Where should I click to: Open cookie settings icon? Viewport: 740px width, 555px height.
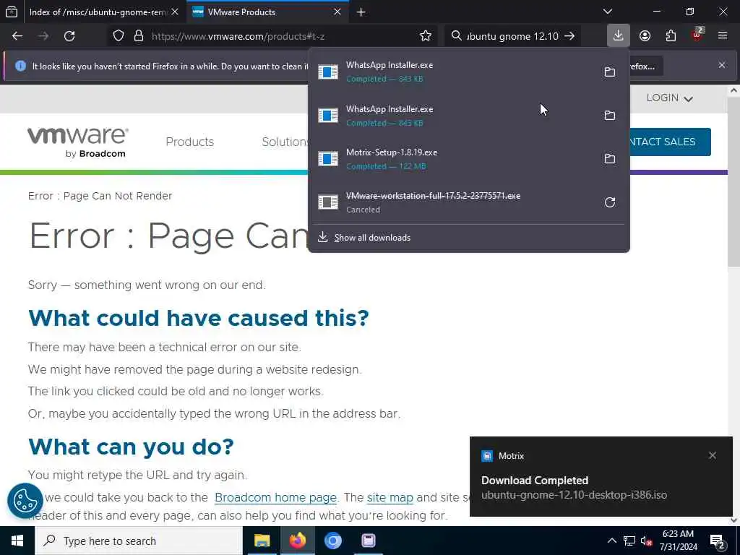(x=25, y=501)
